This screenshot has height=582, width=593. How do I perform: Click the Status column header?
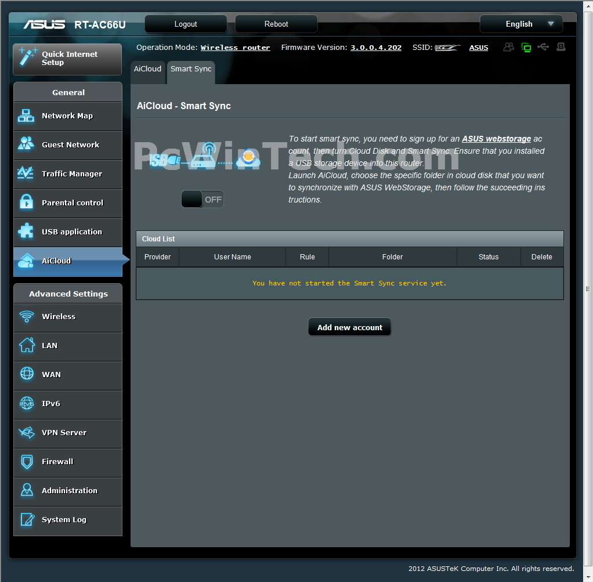(x=489, y=257)
